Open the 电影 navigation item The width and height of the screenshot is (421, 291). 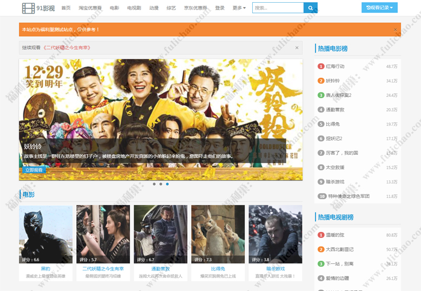tap(114, 8)
